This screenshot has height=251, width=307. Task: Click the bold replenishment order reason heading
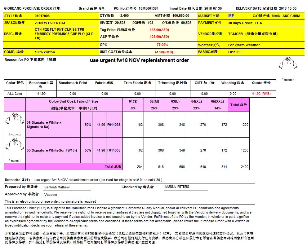point(139,60)
